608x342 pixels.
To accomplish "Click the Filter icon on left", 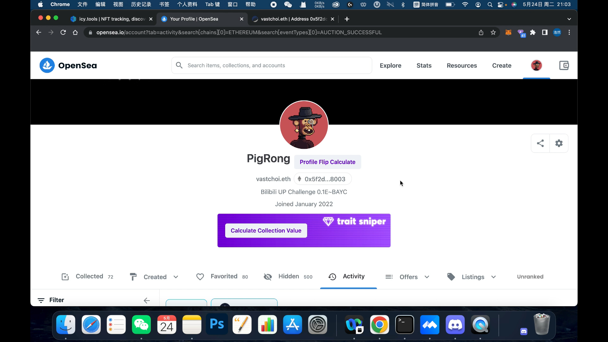I will (41, 300).
